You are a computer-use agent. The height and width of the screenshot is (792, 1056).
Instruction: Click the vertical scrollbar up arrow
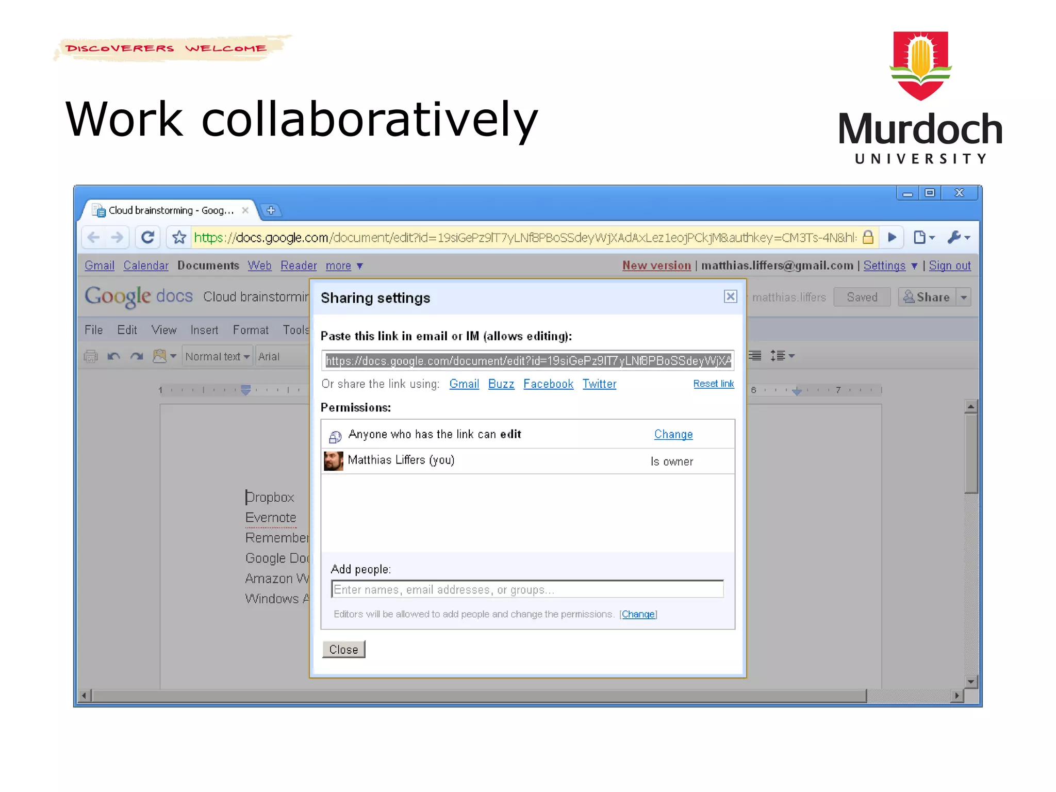tap(971, 407)
